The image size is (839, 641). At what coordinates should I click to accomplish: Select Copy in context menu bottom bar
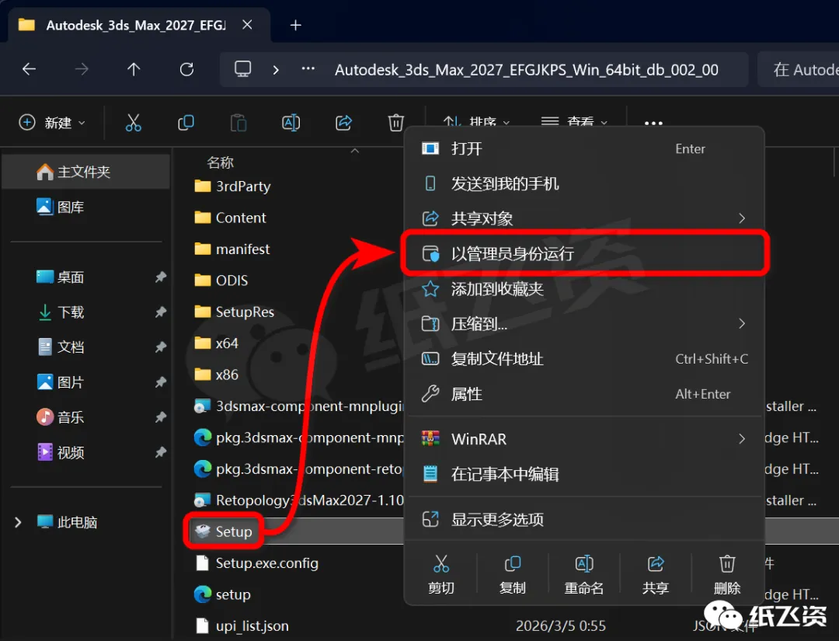pos(513,575)
